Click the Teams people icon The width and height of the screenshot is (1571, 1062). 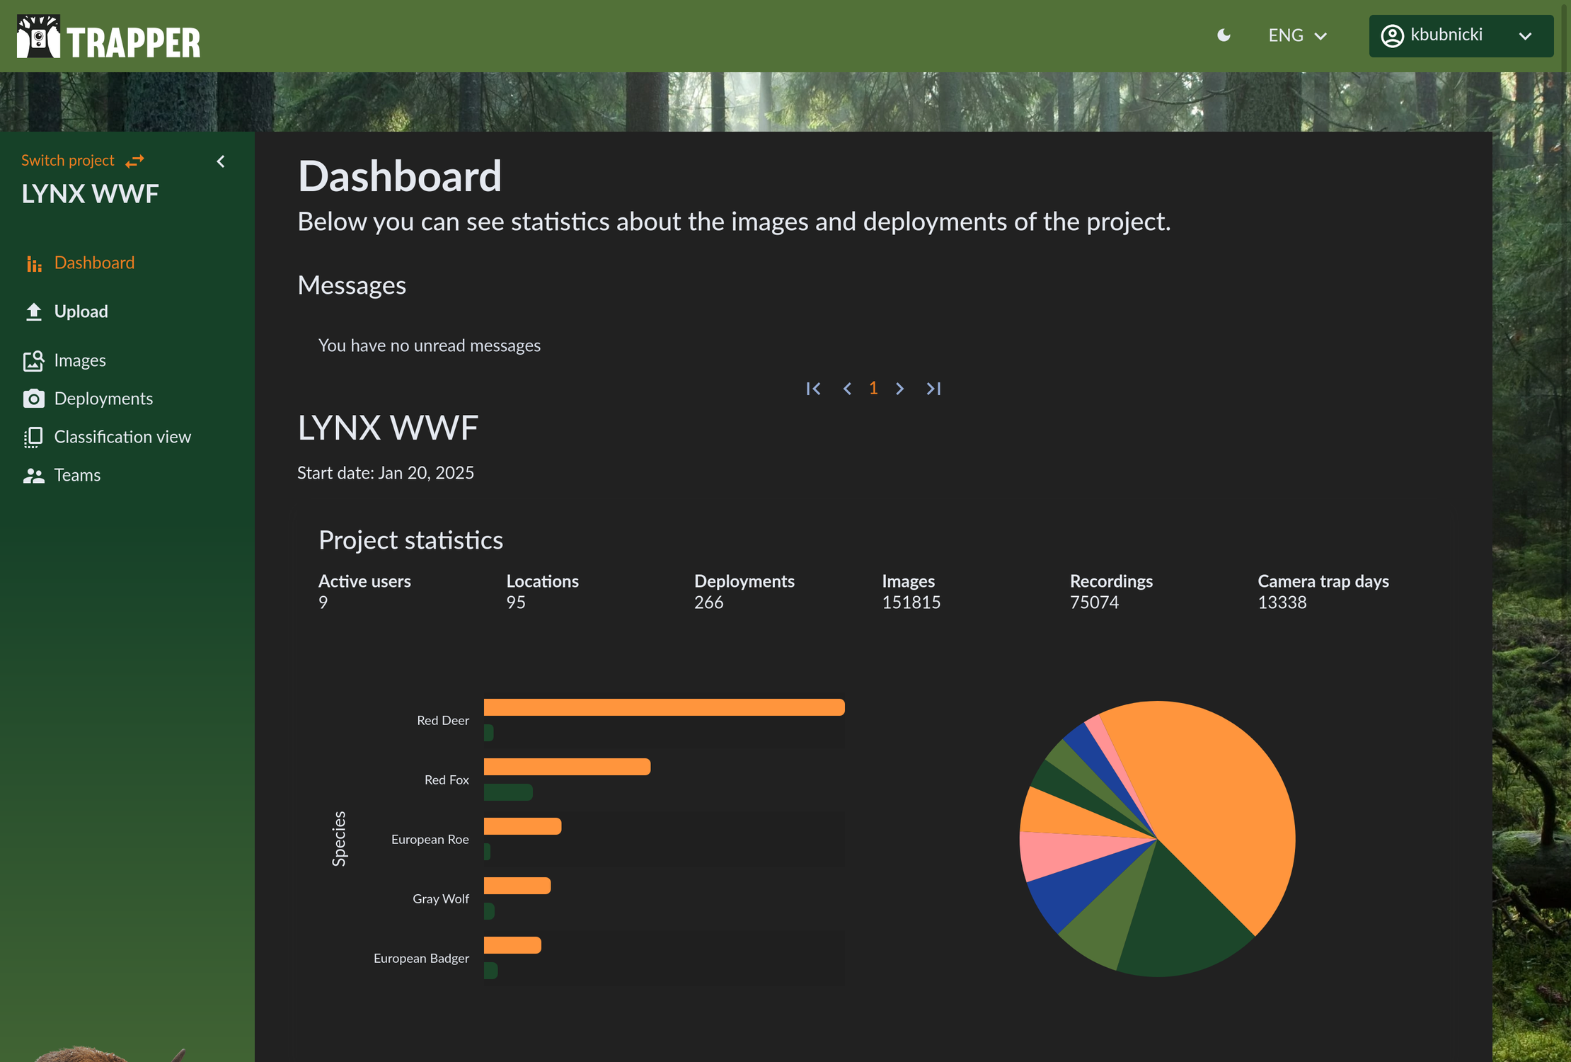coord(33,476)
